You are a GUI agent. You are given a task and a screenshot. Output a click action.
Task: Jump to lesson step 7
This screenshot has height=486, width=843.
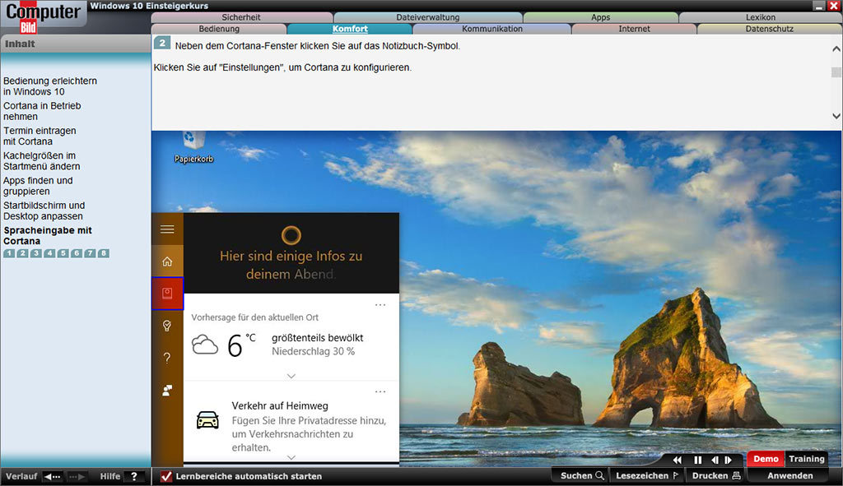[90, 253]
